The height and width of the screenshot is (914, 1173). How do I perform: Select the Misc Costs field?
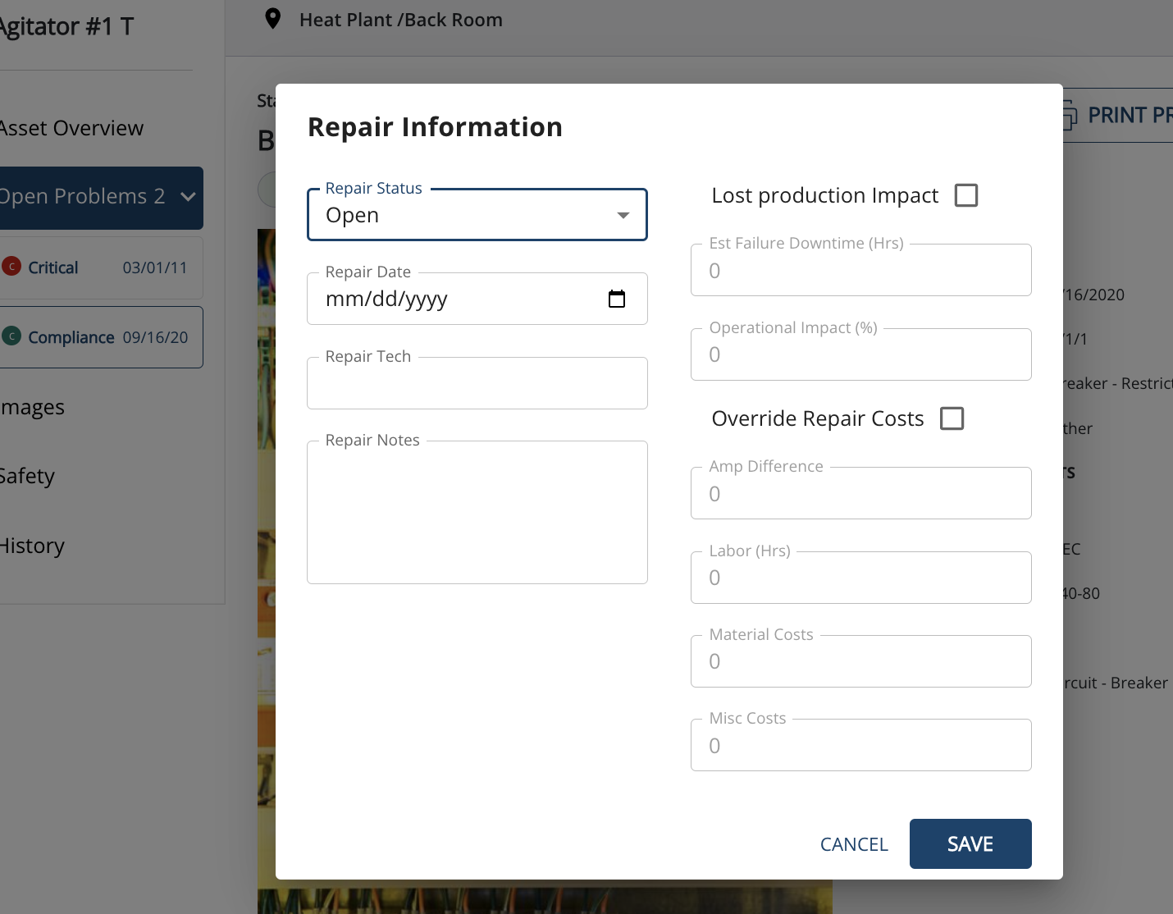pyautogui.click(x=860, y=746)
